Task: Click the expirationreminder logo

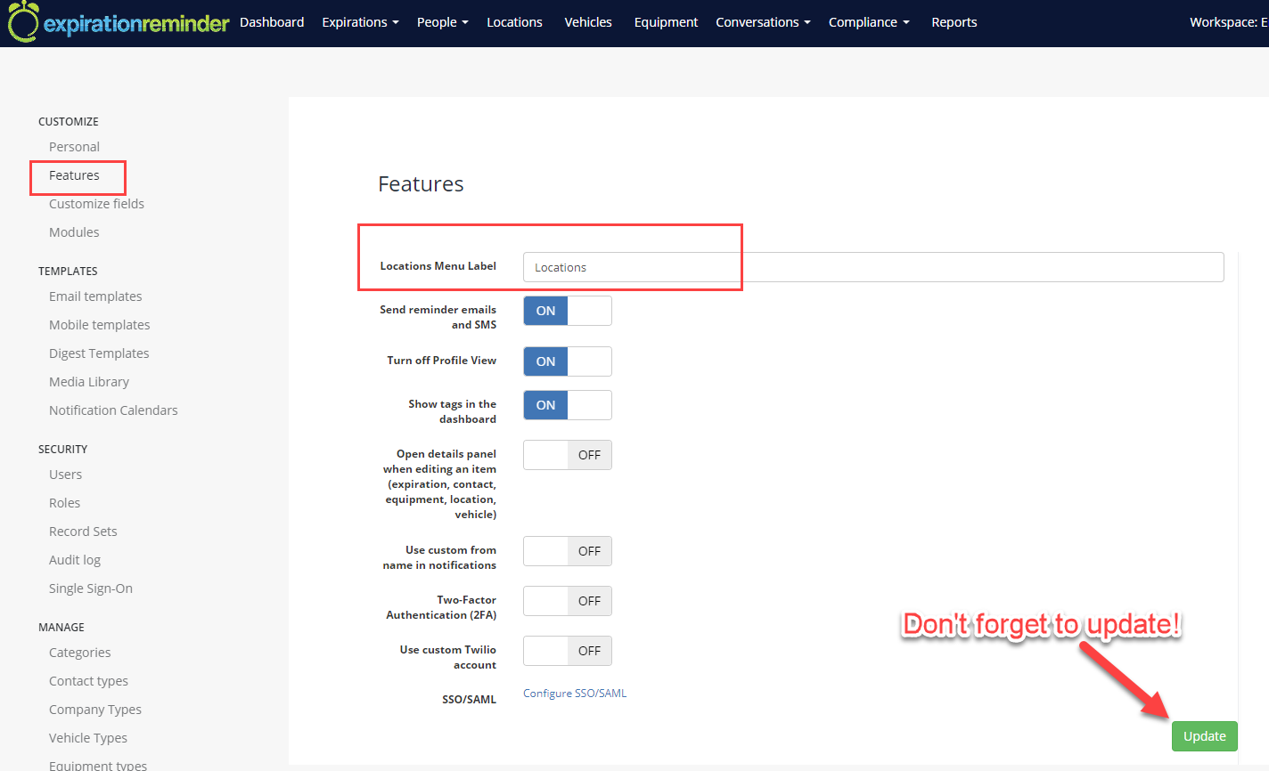Action: [118, 22]
